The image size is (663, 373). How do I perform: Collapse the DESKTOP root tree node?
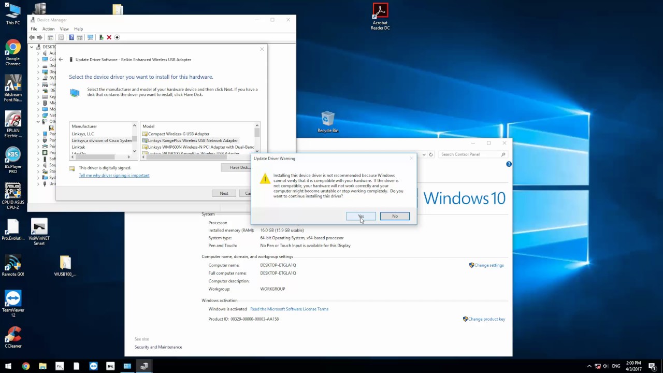(x=32, y=47)
